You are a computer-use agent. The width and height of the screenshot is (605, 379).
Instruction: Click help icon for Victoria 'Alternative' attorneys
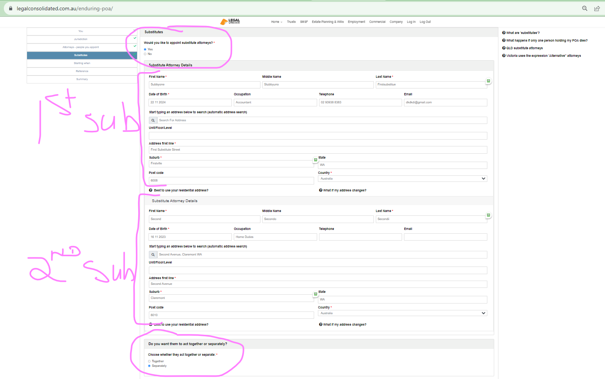click(504, 56)
